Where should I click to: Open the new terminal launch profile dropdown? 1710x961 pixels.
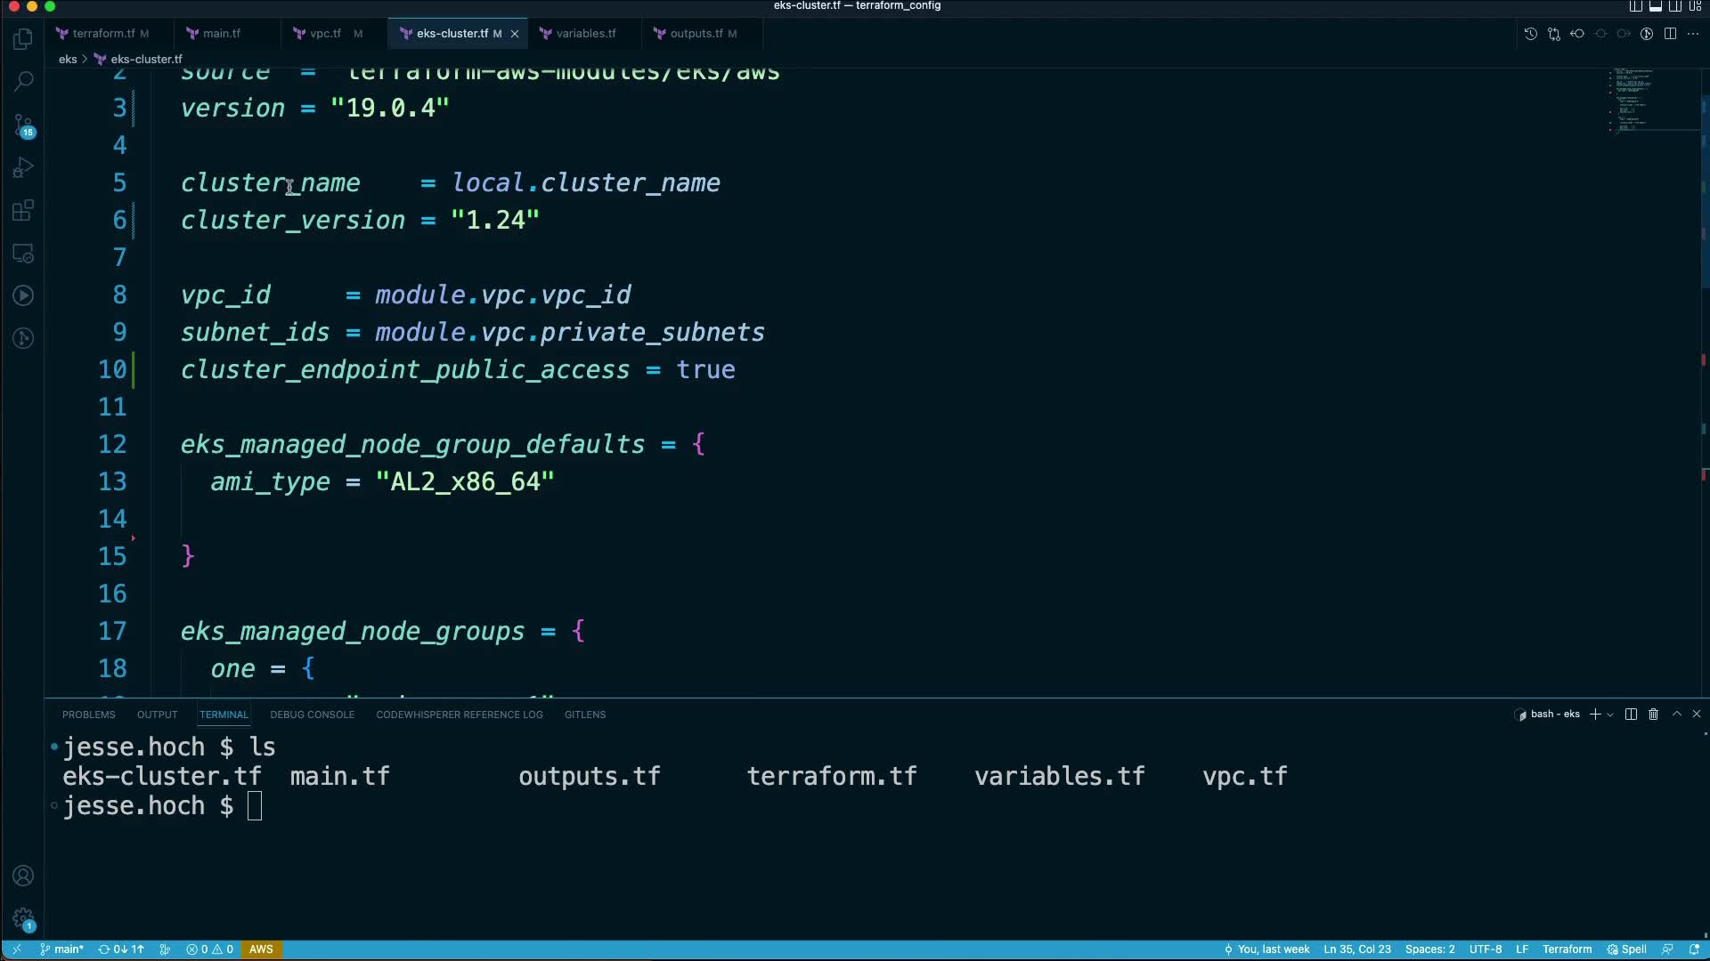pos(1610,715)
